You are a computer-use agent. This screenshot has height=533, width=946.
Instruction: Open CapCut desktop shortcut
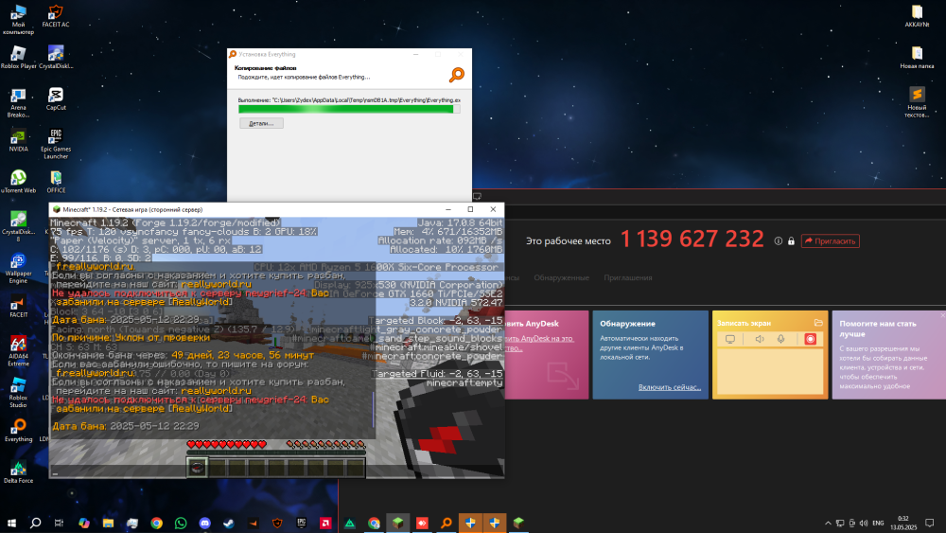pos(56,99)
